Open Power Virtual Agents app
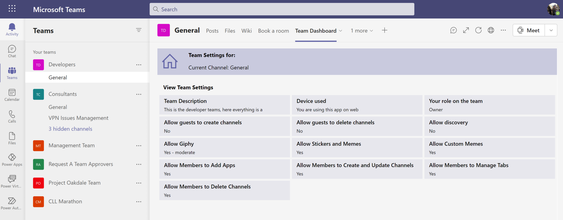The height and width of the screenshot is (220, 563). coord(12,182)
